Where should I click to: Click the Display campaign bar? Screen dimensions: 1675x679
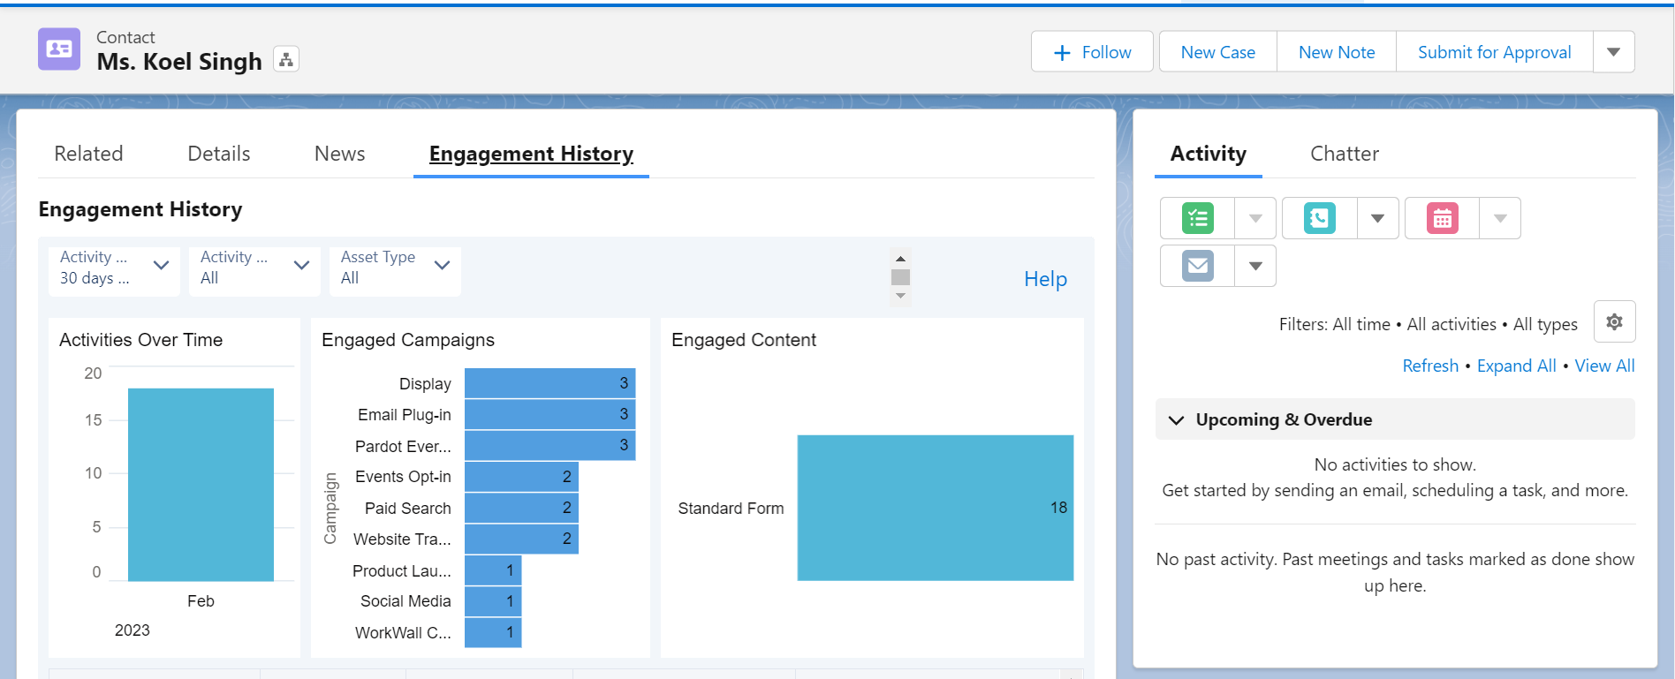pyautogui.click(x=549, y=383)
